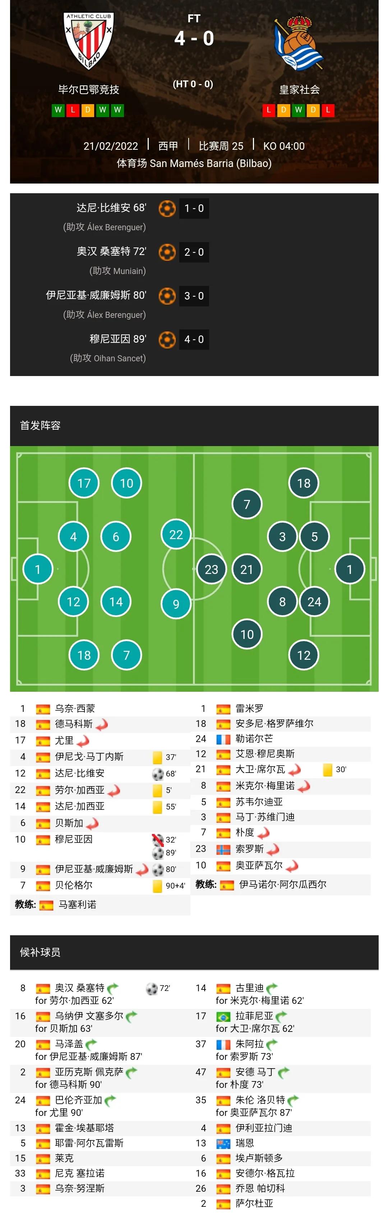Click the Brazil flag beside 拉菲尼亚

tap(223, 1016)
